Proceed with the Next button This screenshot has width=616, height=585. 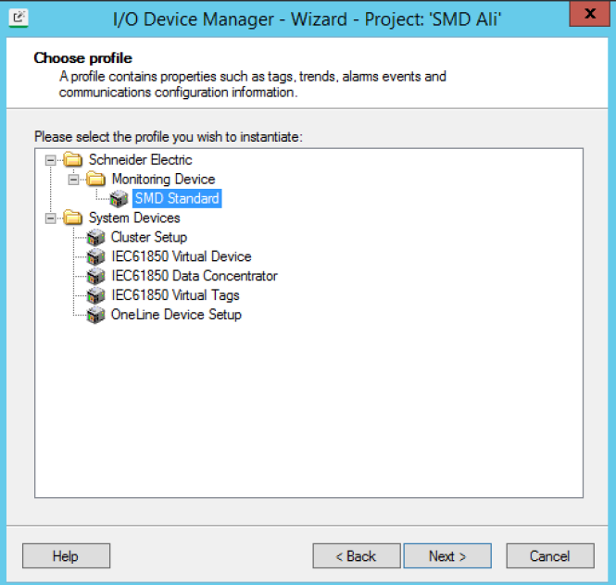click(x=447, y=556)
